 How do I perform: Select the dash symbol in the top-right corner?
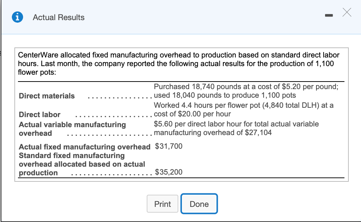(x=329, y=15)
